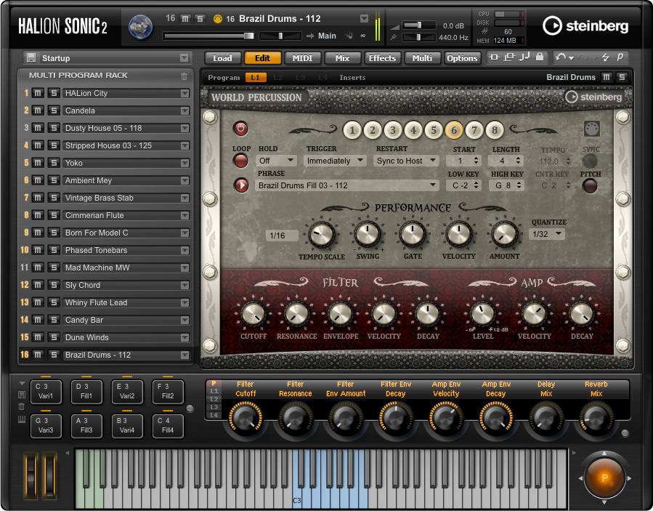Mute slot 5 Yoko program
The width and height of the screenshot is (653, 511).
pos(39,163)
